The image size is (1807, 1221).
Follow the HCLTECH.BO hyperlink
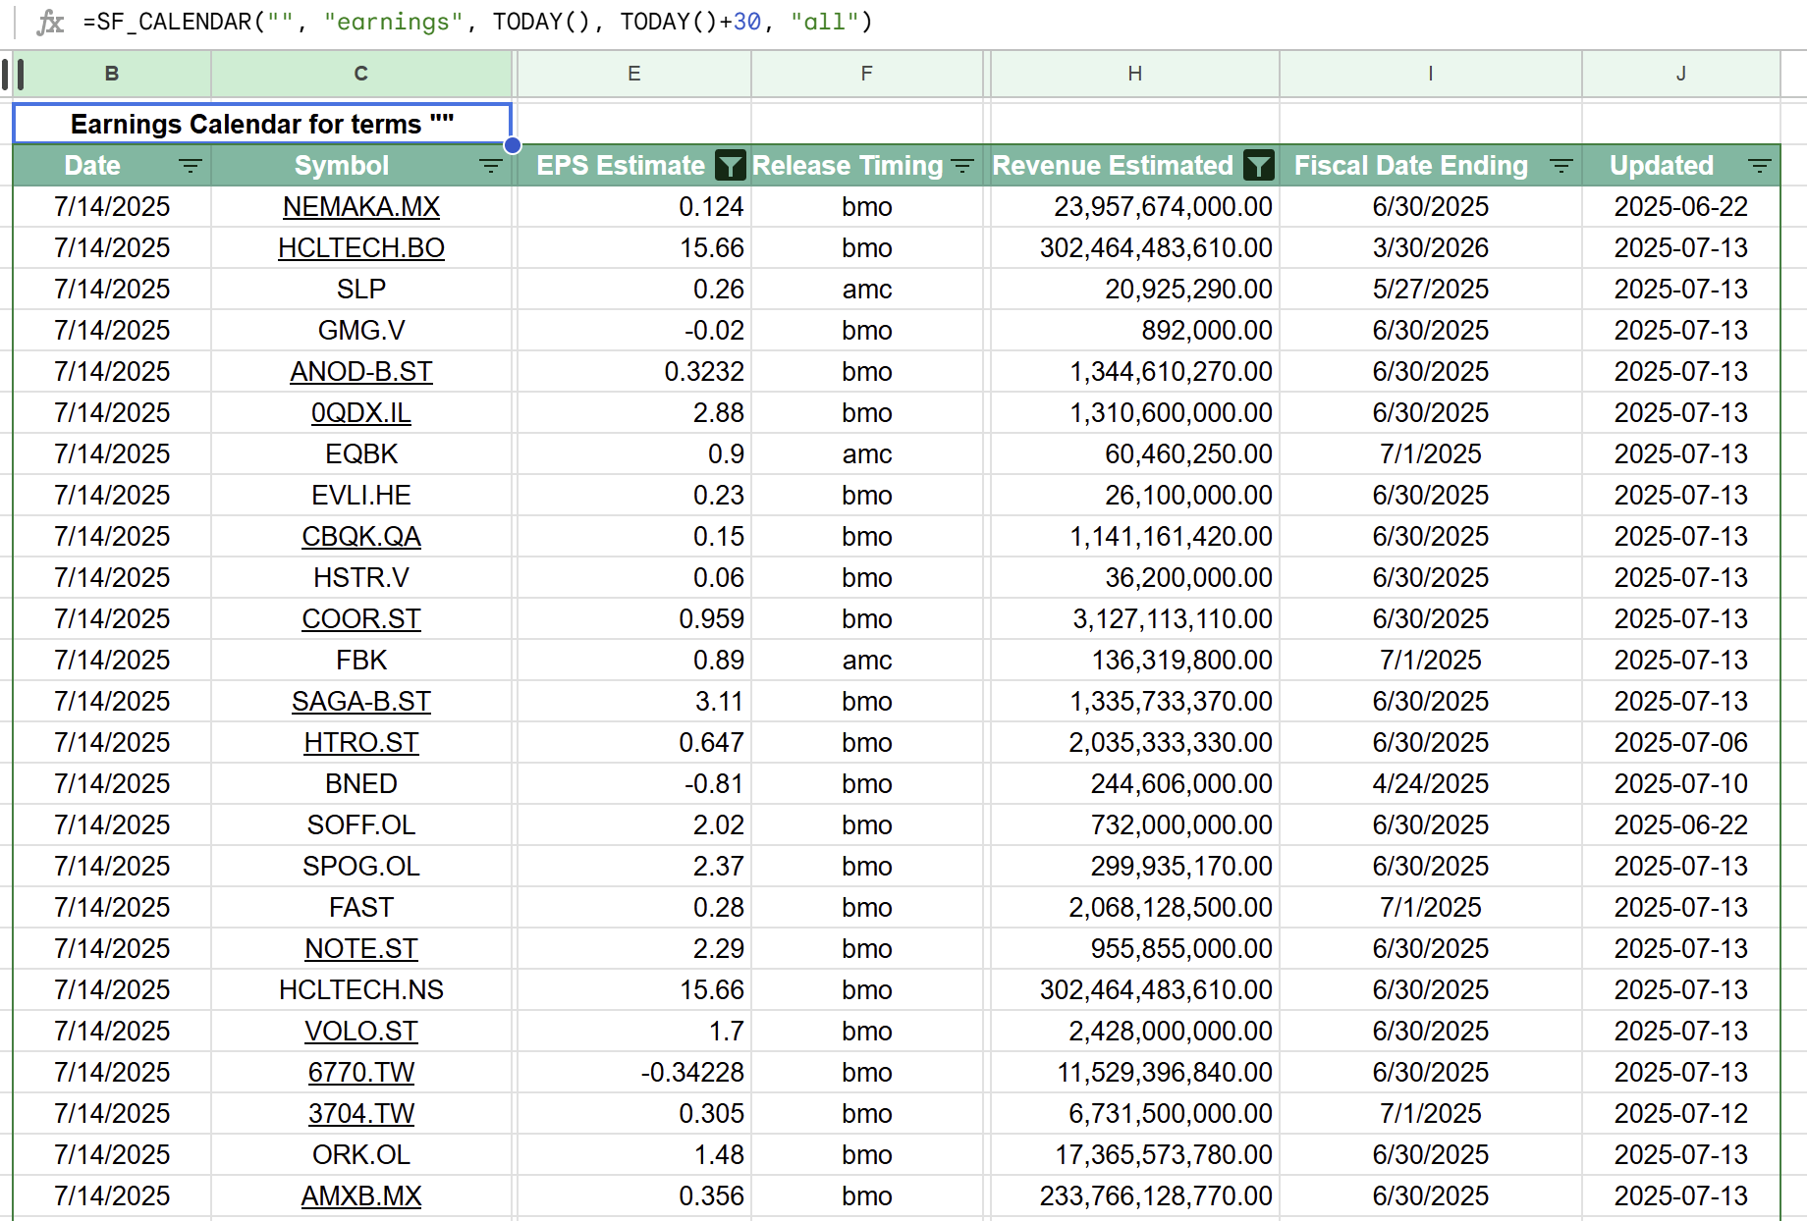(360, 248)
